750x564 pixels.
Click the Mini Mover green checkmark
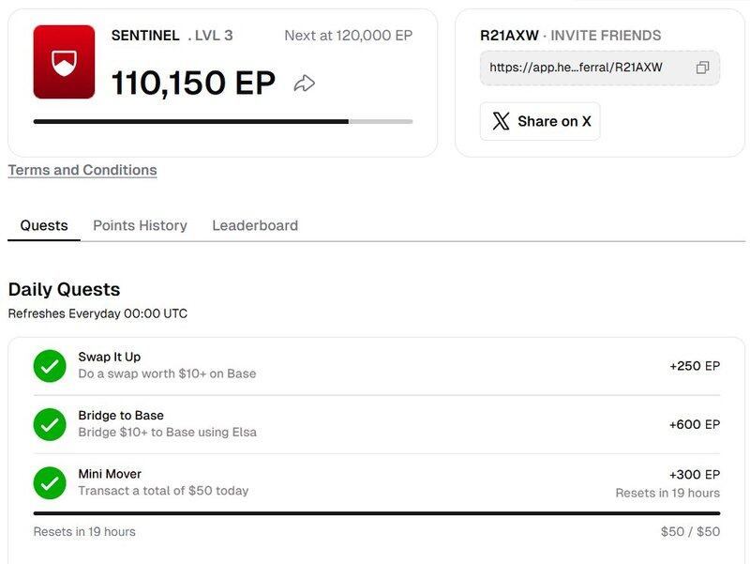tap(50, 482)
